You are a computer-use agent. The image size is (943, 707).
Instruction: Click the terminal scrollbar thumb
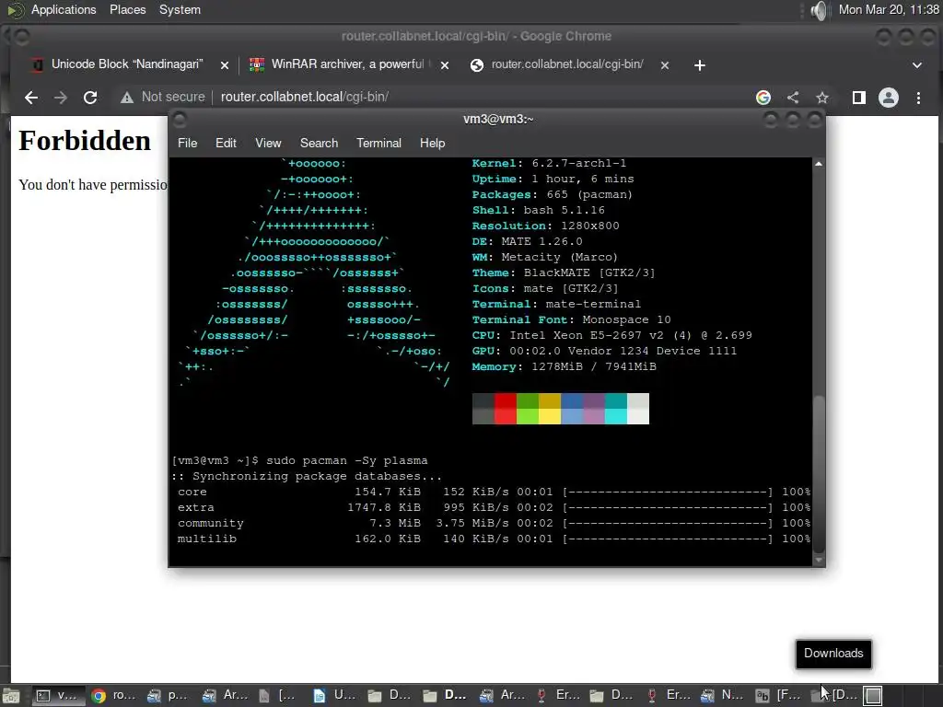coord(819,472)
